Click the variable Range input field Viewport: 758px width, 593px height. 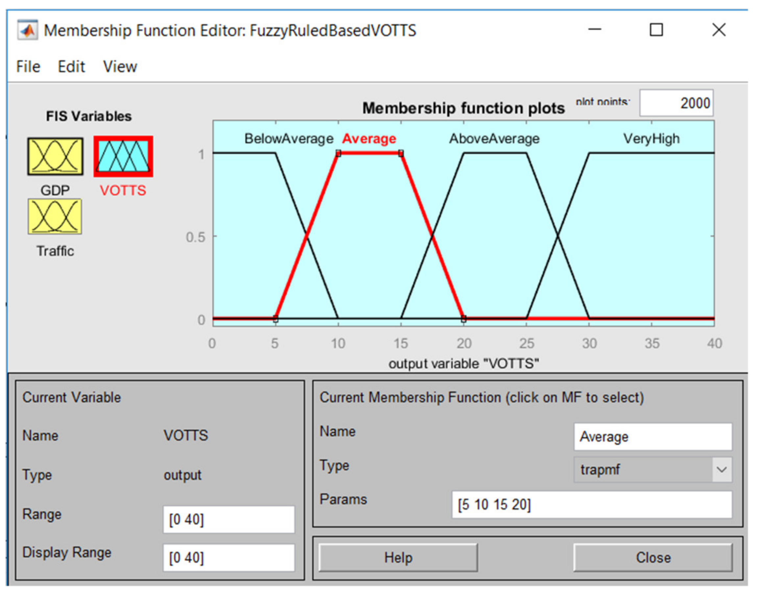[228, 519]
